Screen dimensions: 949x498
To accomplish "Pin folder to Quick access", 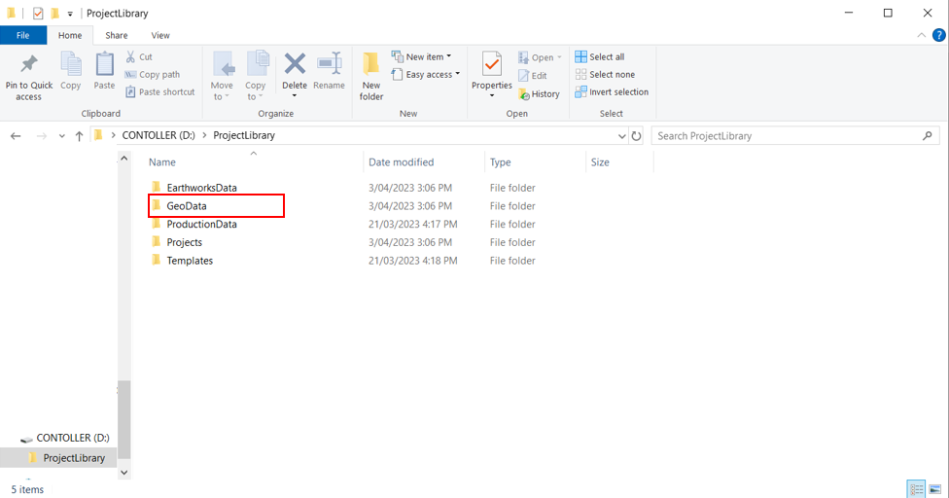I will point(28,77).
